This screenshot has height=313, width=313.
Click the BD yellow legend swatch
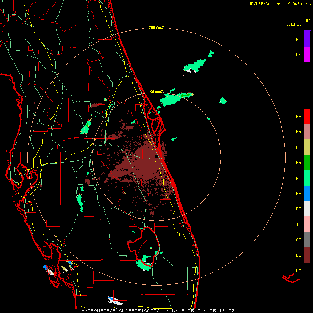(x=307, y=147)
